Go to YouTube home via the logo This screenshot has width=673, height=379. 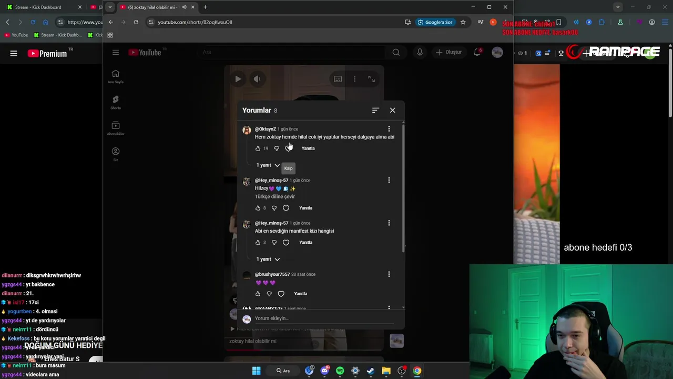click(x=145, y=52)
